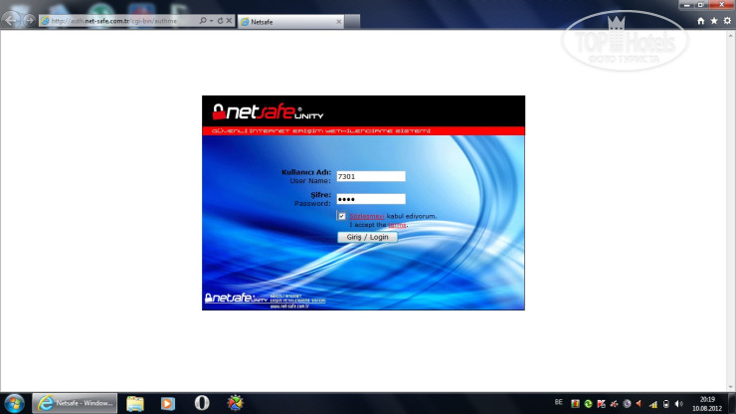Click the browser Forward arrow button

tap(30, 20)
